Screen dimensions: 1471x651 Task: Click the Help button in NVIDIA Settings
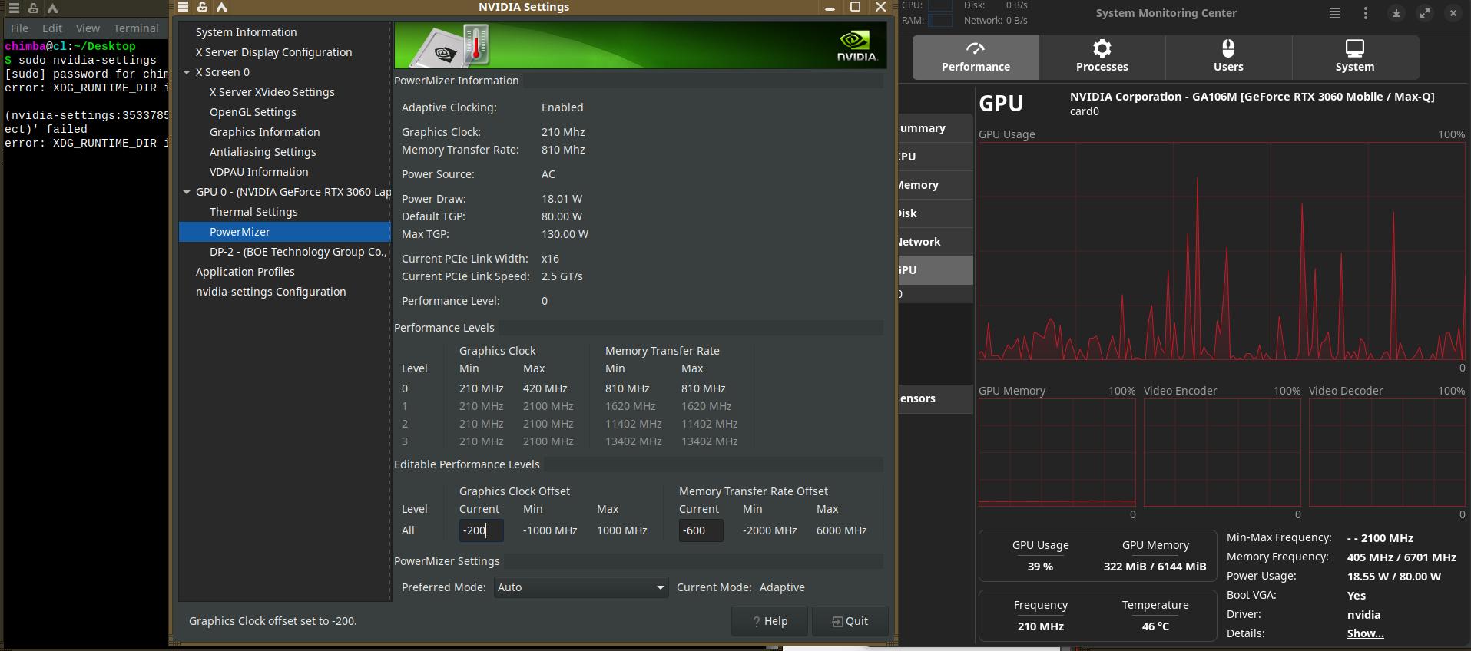point(770,621)
